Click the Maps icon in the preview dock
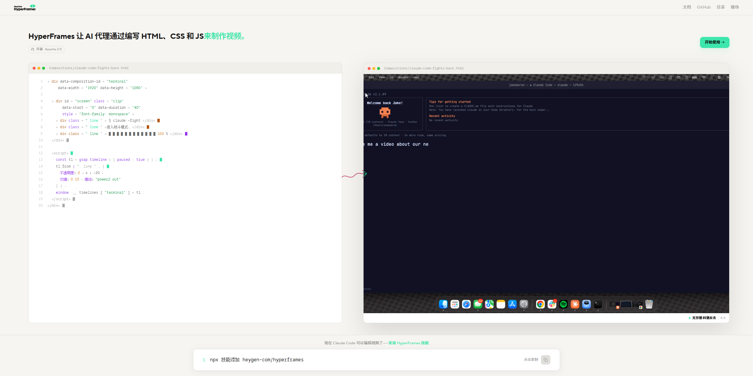 click(x=489, y=304)
